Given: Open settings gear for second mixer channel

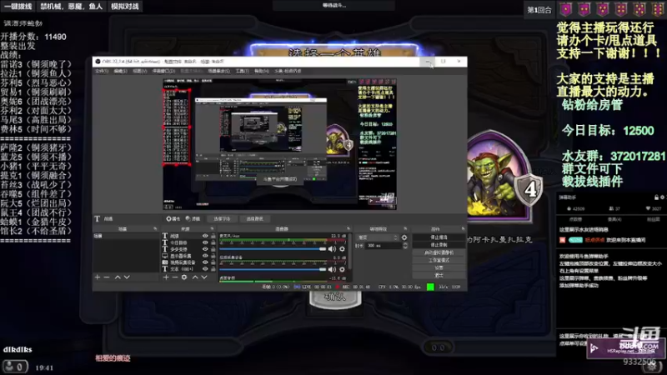Looking at the screenshot, I should (342, 269).
